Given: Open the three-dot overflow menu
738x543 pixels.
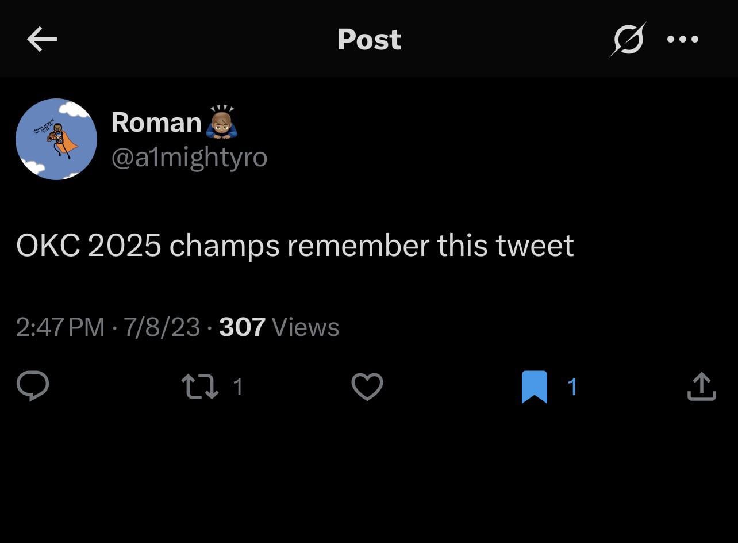Looking at the screenshot, I should pyautogui.click(x=682, y=39).
